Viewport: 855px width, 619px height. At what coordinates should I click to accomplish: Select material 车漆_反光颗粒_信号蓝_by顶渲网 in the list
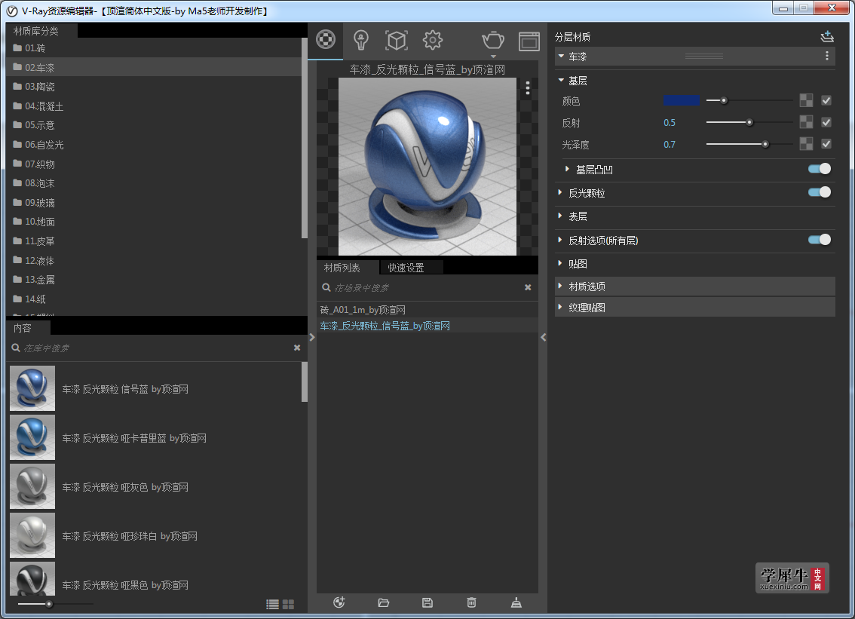[x=427, y=326]
